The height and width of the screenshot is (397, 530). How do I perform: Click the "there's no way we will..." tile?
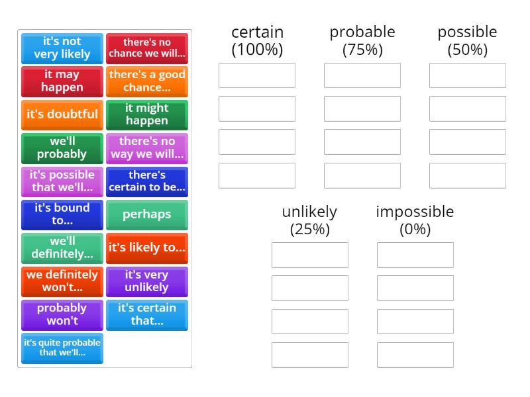coord(146,148)
